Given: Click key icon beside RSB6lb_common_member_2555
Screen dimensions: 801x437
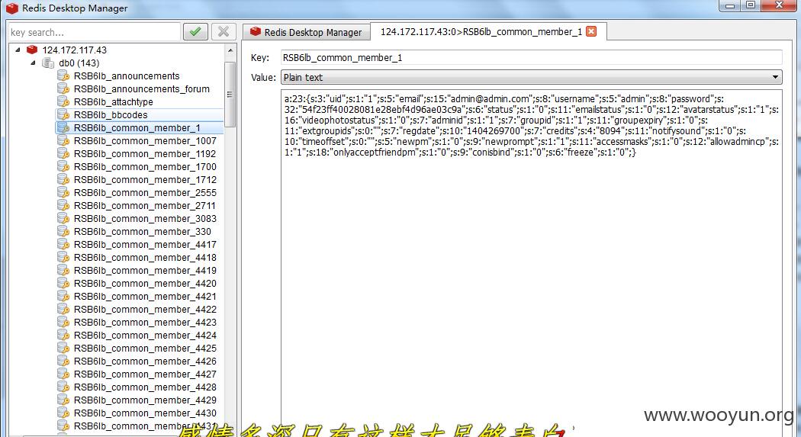Looking at the screenshot, I should [63, 192].
